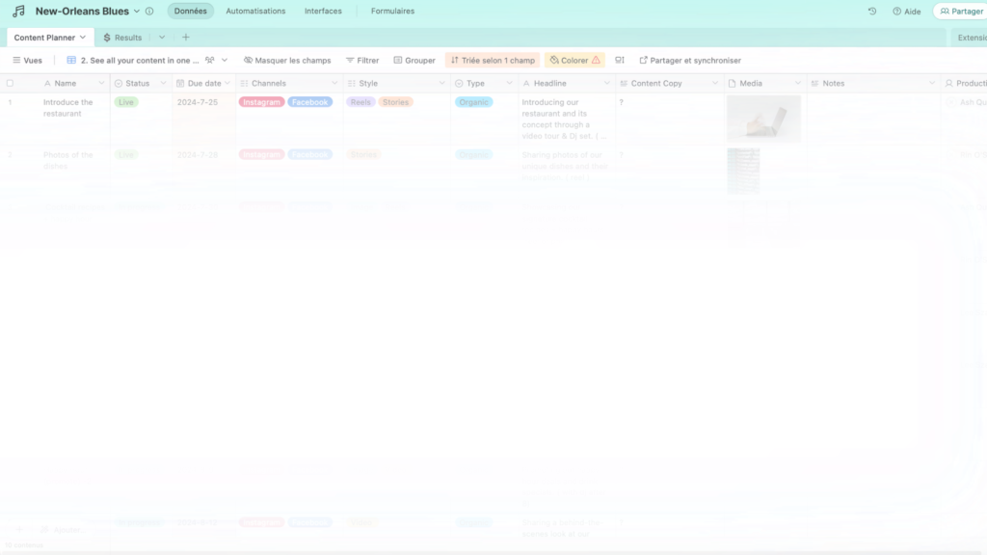Click the music note base icon
The image size is (987, 555).
pos(18,12)
